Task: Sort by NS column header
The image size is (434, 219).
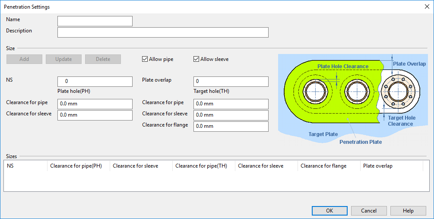Action: point(25,166)
